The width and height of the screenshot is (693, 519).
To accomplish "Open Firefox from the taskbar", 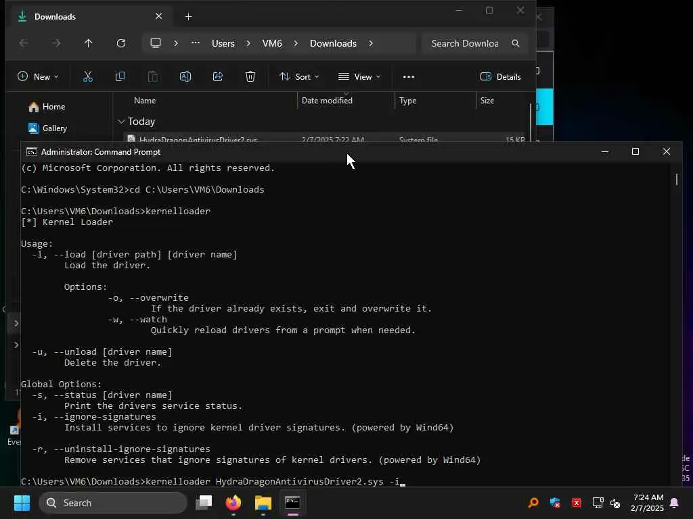I will point(233,503).
